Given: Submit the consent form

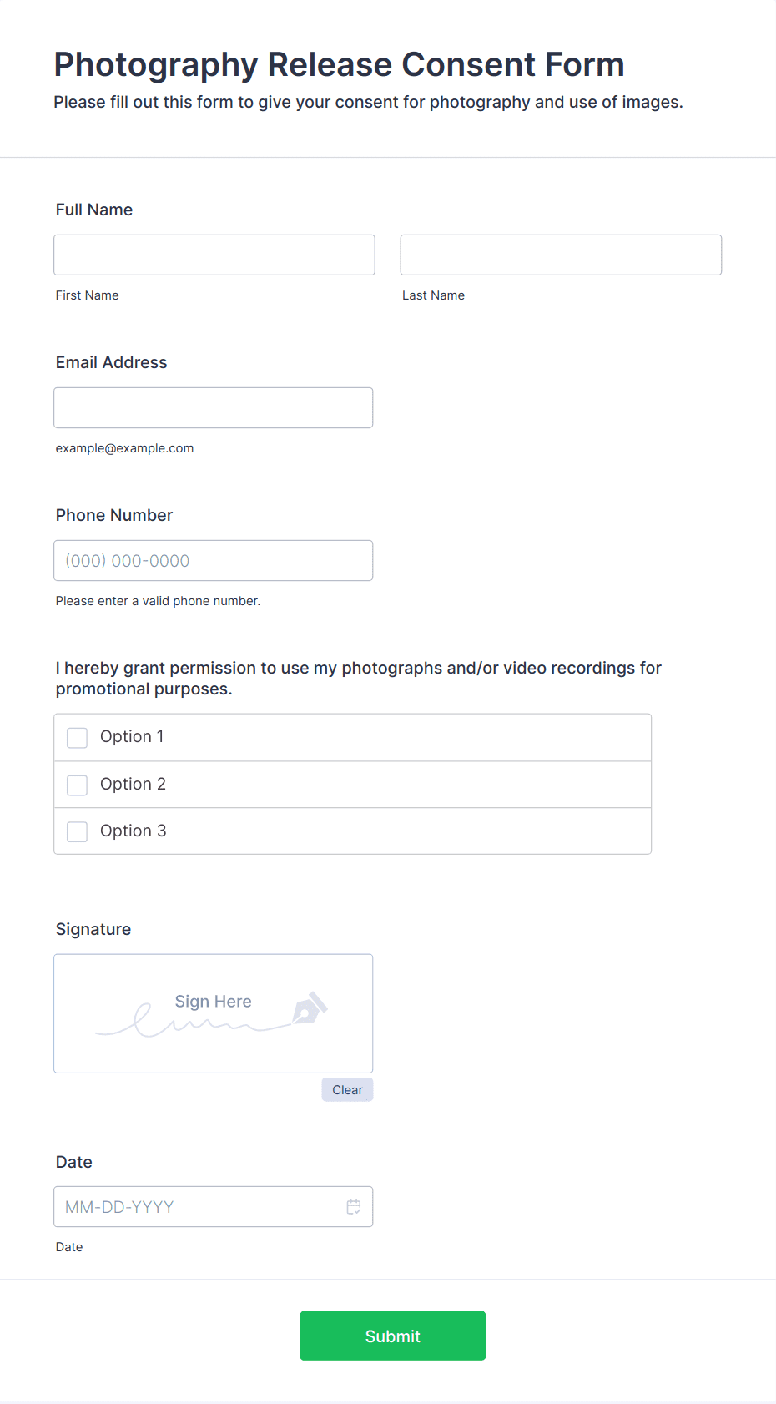Looking at the screenshot, I should click(x=393, y=1336).
